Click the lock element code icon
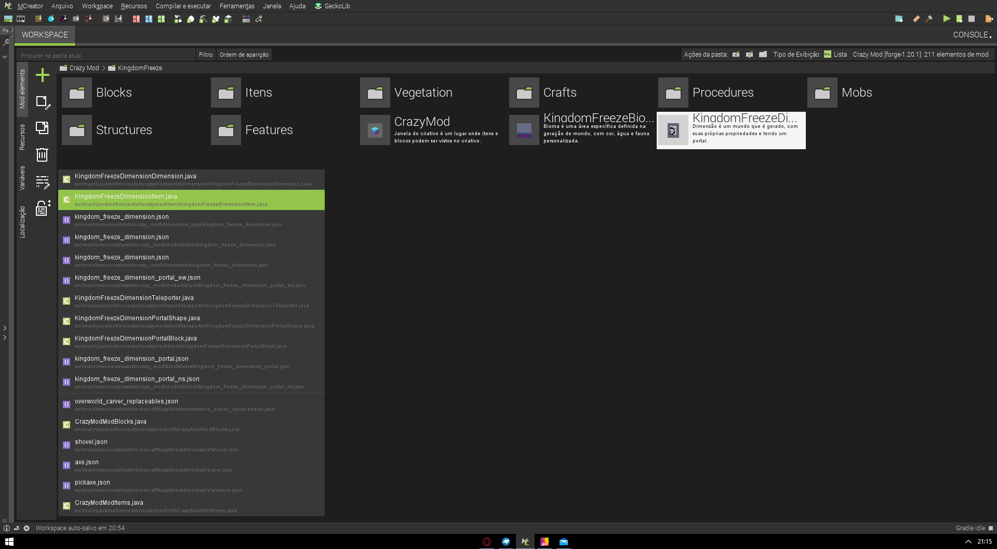 pos(43,208)
